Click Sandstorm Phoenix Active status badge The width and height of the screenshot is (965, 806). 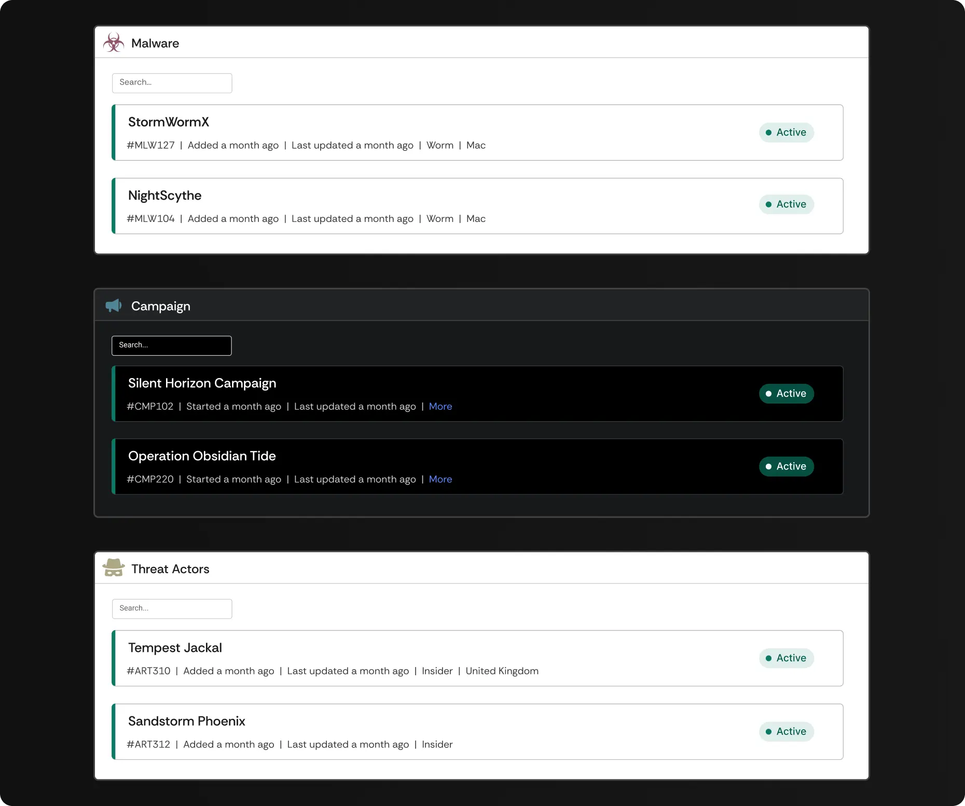pyautogui.click(x=786, y=731)
